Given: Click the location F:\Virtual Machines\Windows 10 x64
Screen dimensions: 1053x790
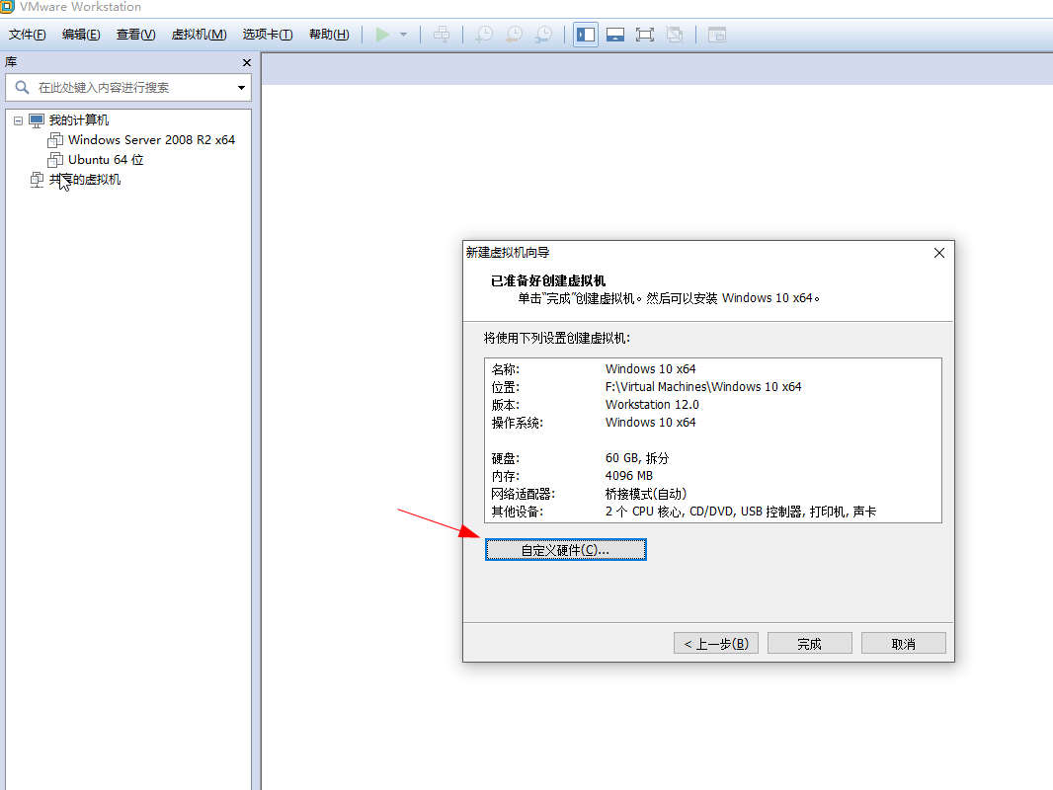Looking at the screenshot, I should tap(703, 387).
